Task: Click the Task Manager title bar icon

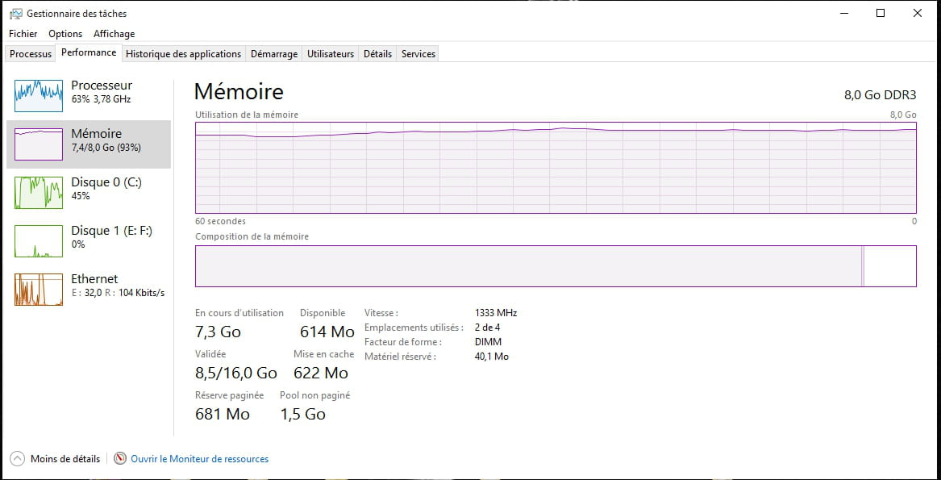Action: click(15, 14)
